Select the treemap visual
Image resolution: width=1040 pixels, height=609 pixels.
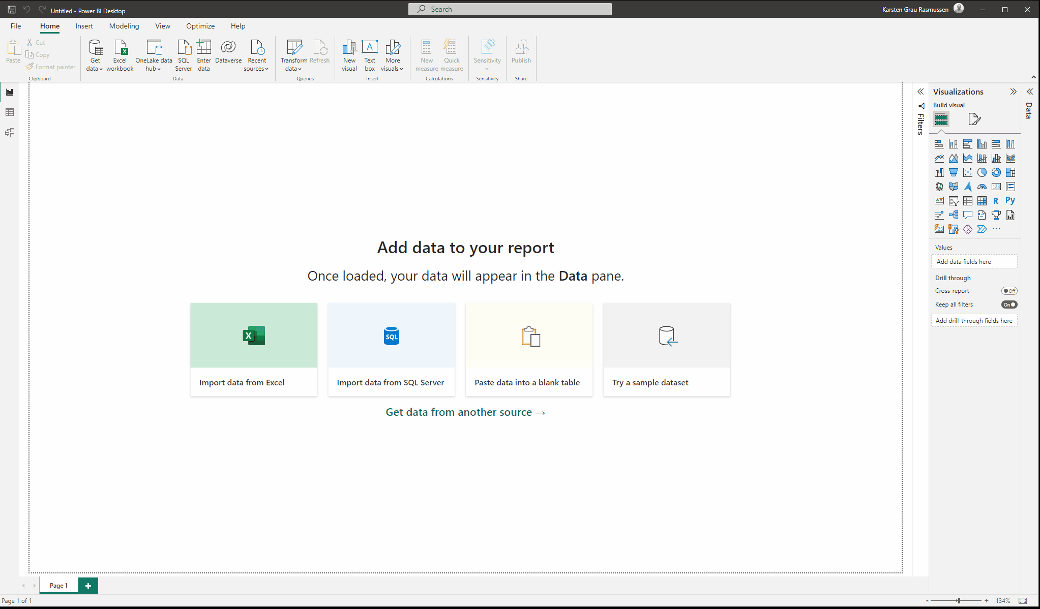click(1011, 173)
